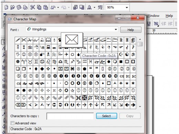Open the Undo history dropdown arrow

(x=58, y=8)
